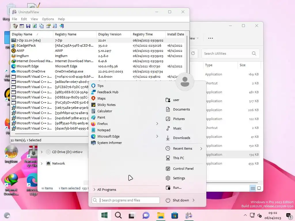Open Control Panel from the Start menu

pos(184,169)
